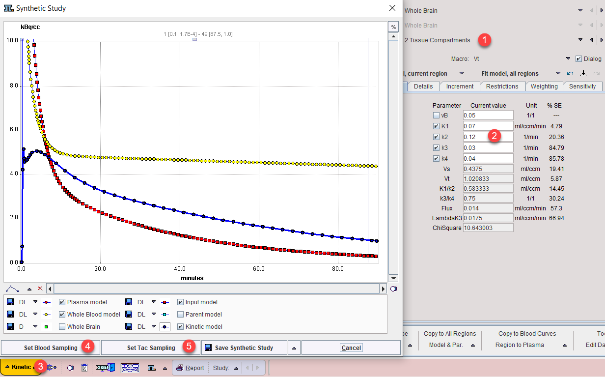Click the save icon for Whole Brain curve
The image size is (605, 377).
point(10,327)
